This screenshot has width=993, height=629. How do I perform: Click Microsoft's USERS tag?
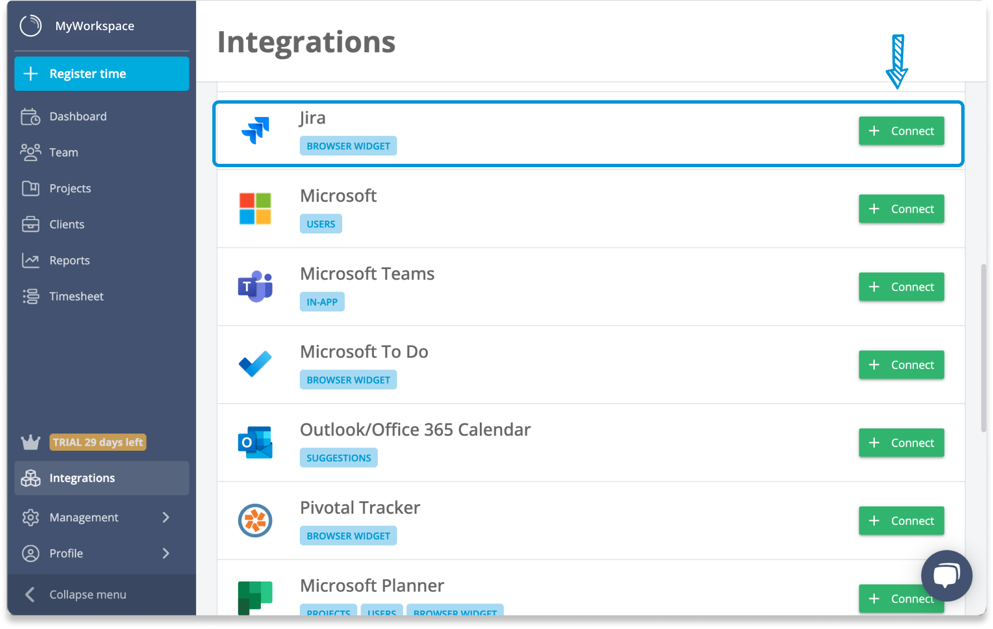pos(321,224)
